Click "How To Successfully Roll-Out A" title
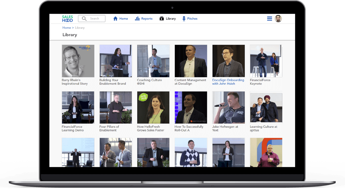This screenshot has width=345, height=189. click(189, 128)
